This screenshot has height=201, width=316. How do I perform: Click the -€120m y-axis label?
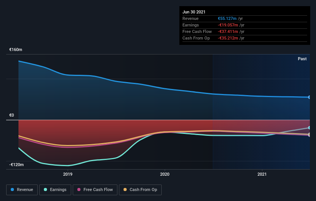(17, 165)
